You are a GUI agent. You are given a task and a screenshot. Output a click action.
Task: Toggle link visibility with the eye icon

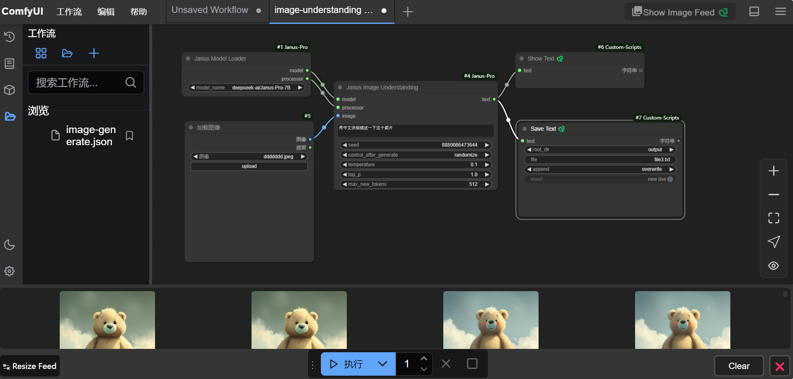pyautogui.click(x=773, y=266)
